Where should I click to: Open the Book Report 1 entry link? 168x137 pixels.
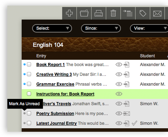pyautogui.click(x=51, y=65)
